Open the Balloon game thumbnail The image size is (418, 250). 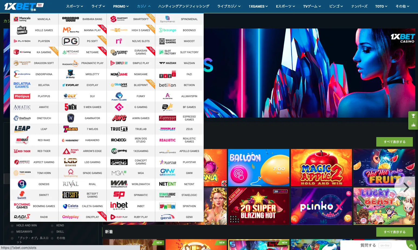259,168
